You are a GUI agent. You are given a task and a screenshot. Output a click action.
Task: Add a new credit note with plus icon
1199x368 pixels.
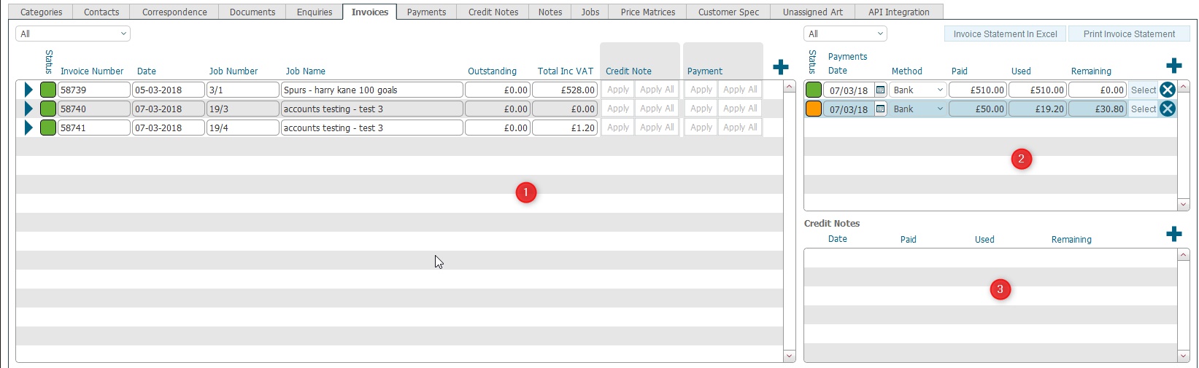tap(1173, 234)
